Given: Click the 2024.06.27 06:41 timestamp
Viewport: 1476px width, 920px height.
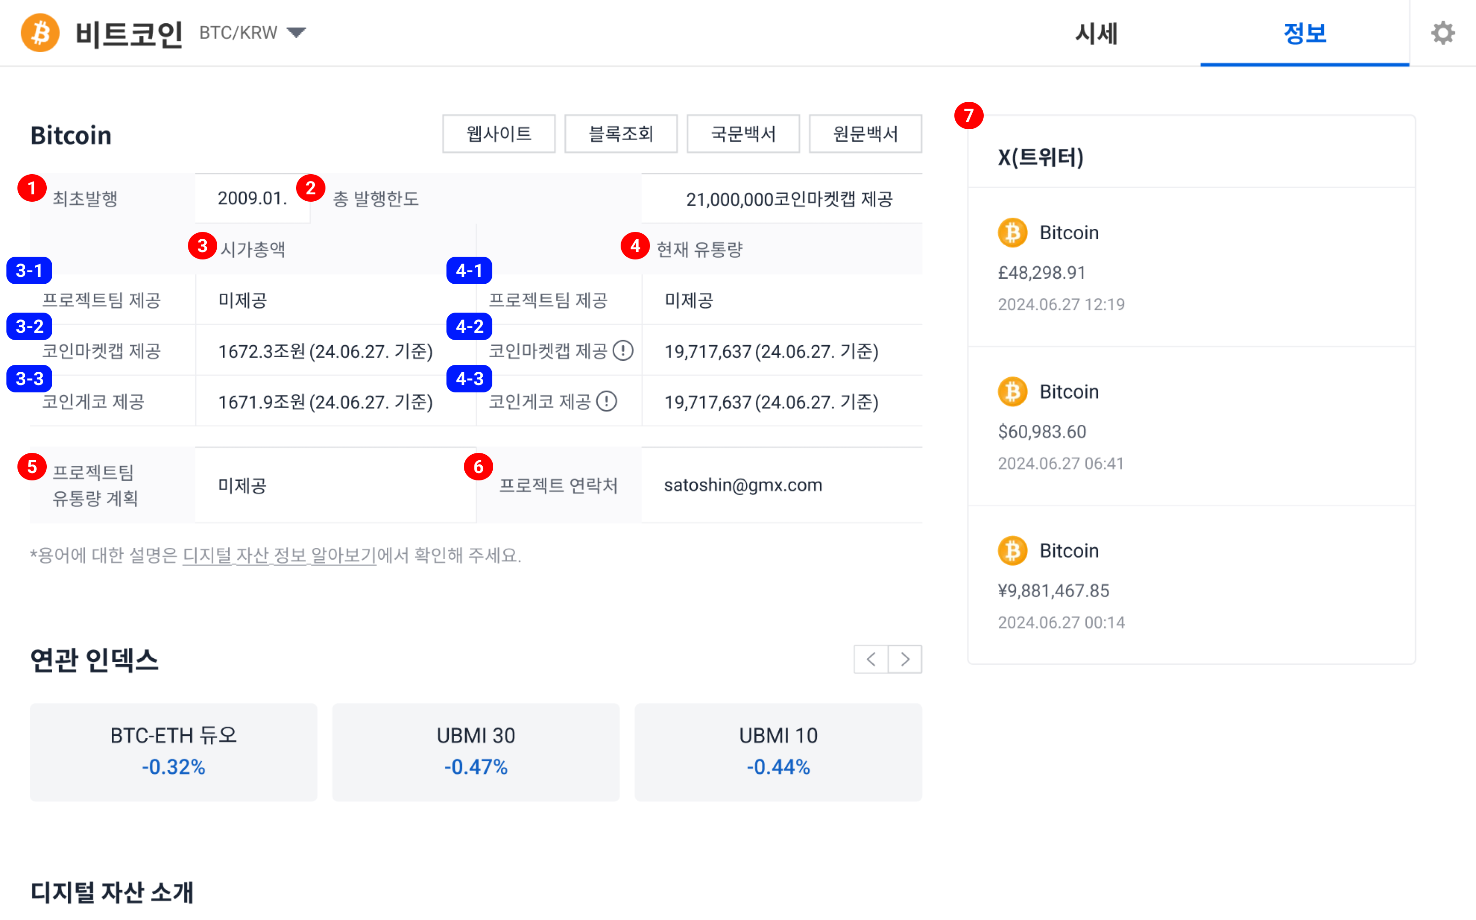Looking at the screenshot, I should 1060,463.
